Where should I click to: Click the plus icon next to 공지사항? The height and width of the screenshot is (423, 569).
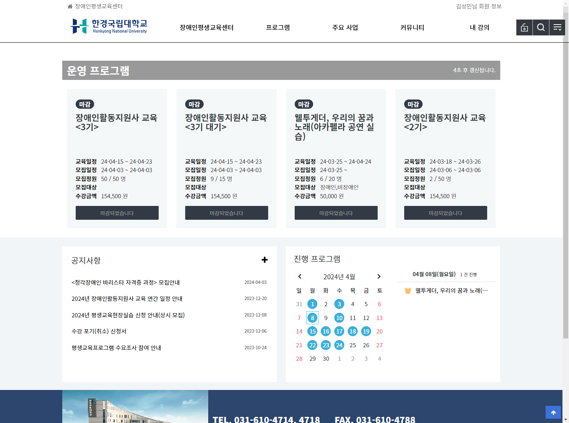click(x=264, y=260)
